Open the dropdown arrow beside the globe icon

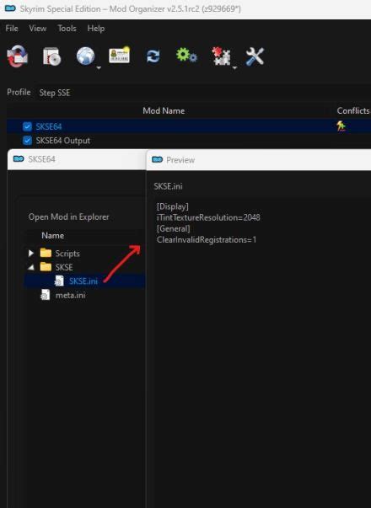point(99,67)
